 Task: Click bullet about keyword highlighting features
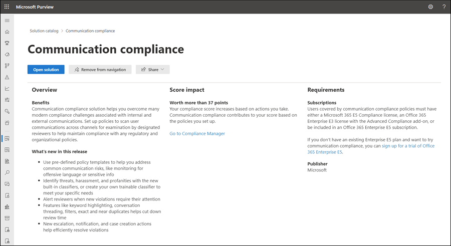[x=102, y=211]
